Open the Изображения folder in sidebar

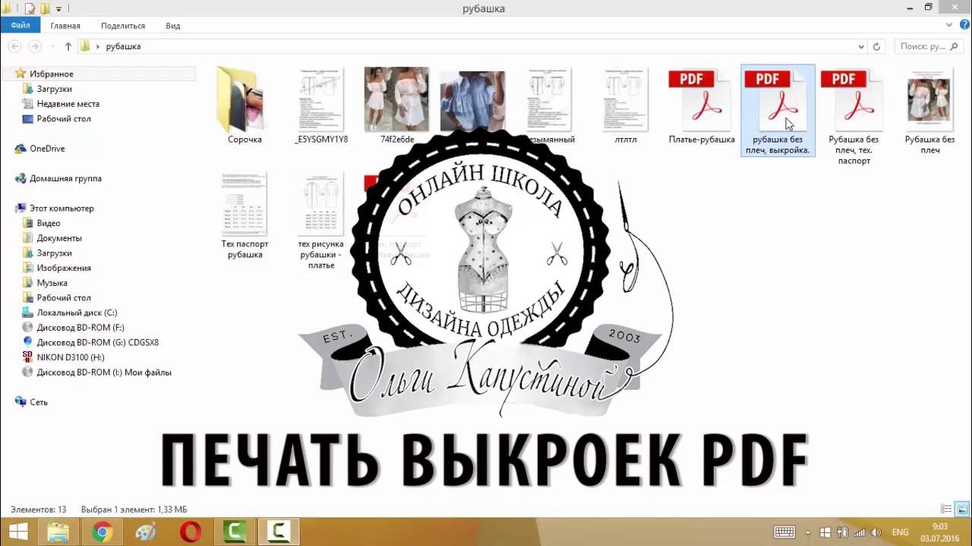[x=63, y=268]
